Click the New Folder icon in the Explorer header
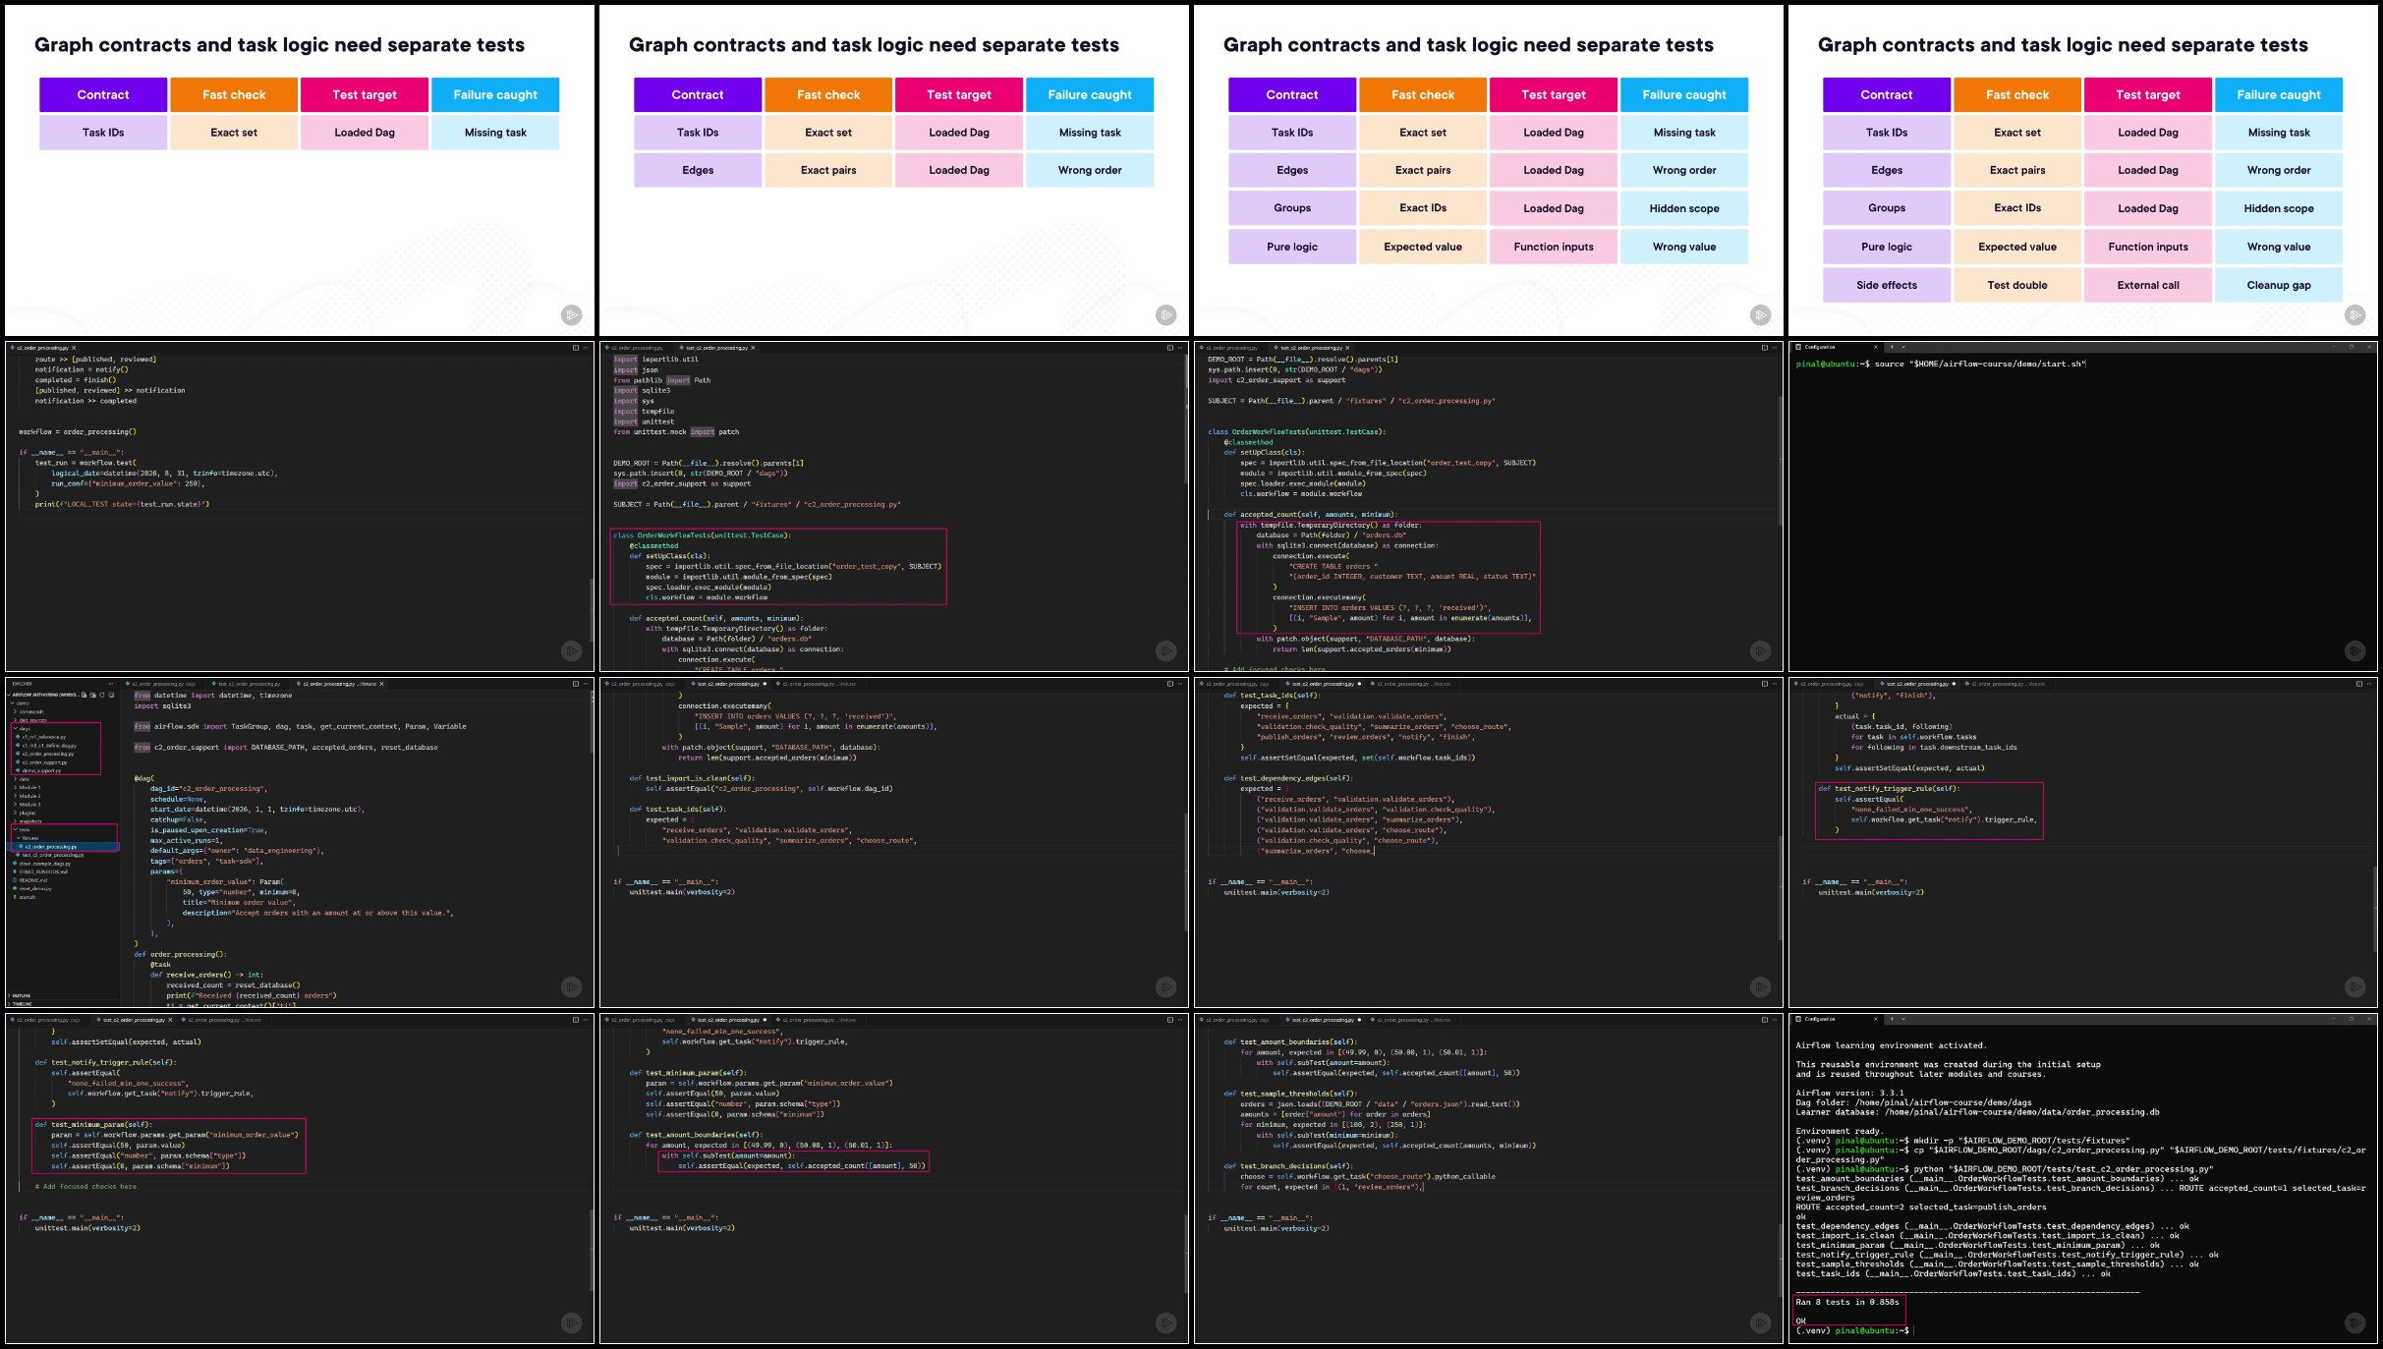This screenshot has height=1349, width=2383. [x=93, y=695]
